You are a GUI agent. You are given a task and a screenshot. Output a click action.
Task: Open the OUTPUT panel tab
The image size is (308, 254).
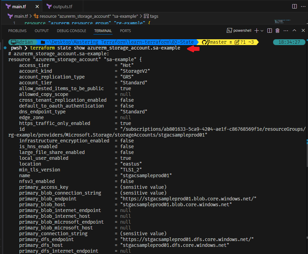click(x=42, y=31)
